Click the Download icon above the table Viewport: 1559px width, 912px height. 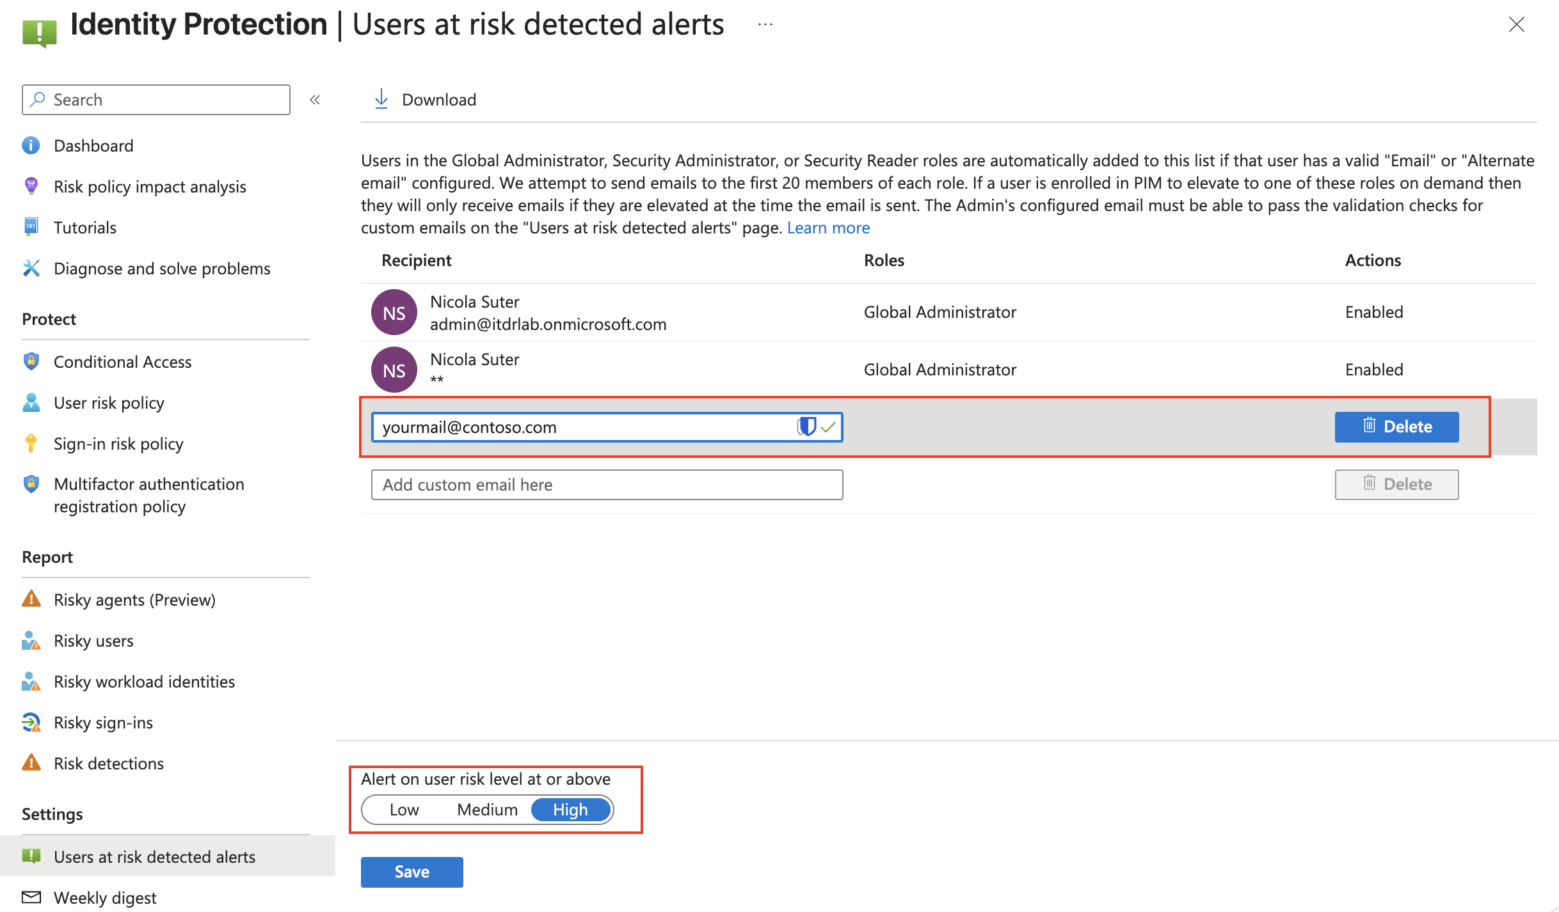coord(381,99)
